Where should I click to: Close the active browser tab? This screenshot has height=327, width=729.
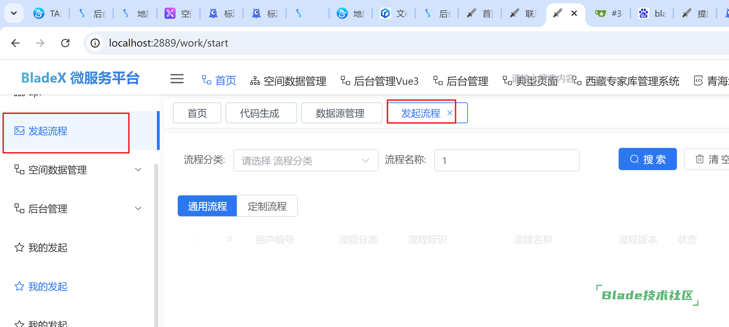(x=574, y=14)
